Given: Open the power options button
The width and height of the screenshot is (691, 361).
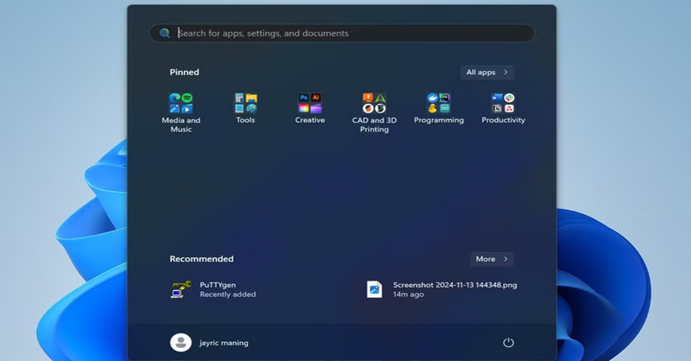Looking at the screenshot, I should pos(508,343).
